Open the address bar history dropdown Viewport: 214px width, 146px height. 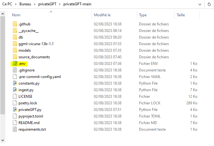(x=200, y=5)
